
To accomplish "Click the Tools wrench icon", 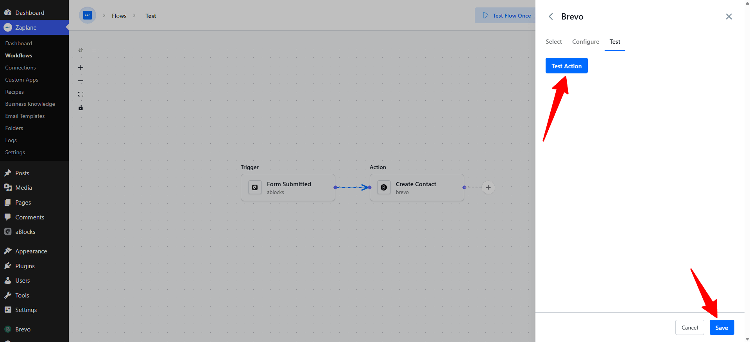I will click(8, 295).
